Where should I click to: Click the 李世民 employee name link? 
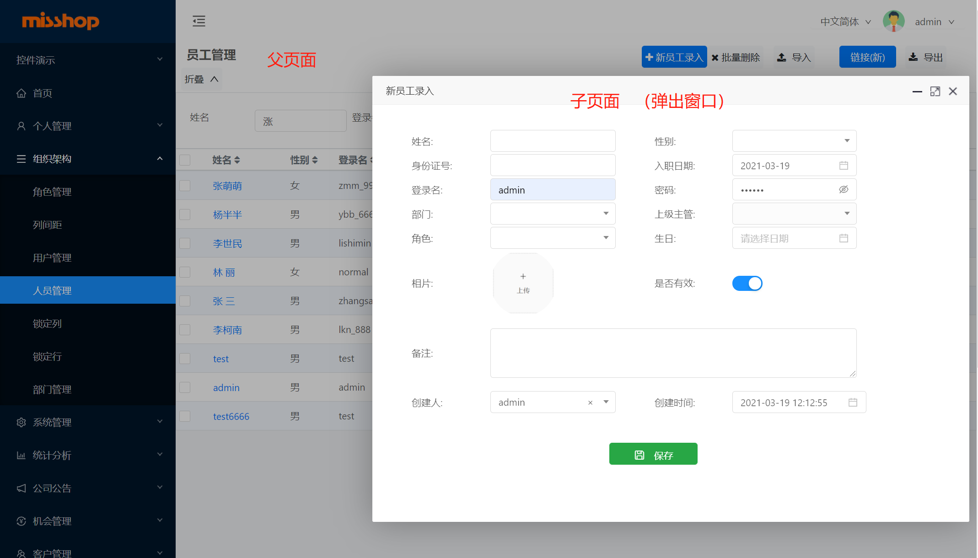point(227,244)
